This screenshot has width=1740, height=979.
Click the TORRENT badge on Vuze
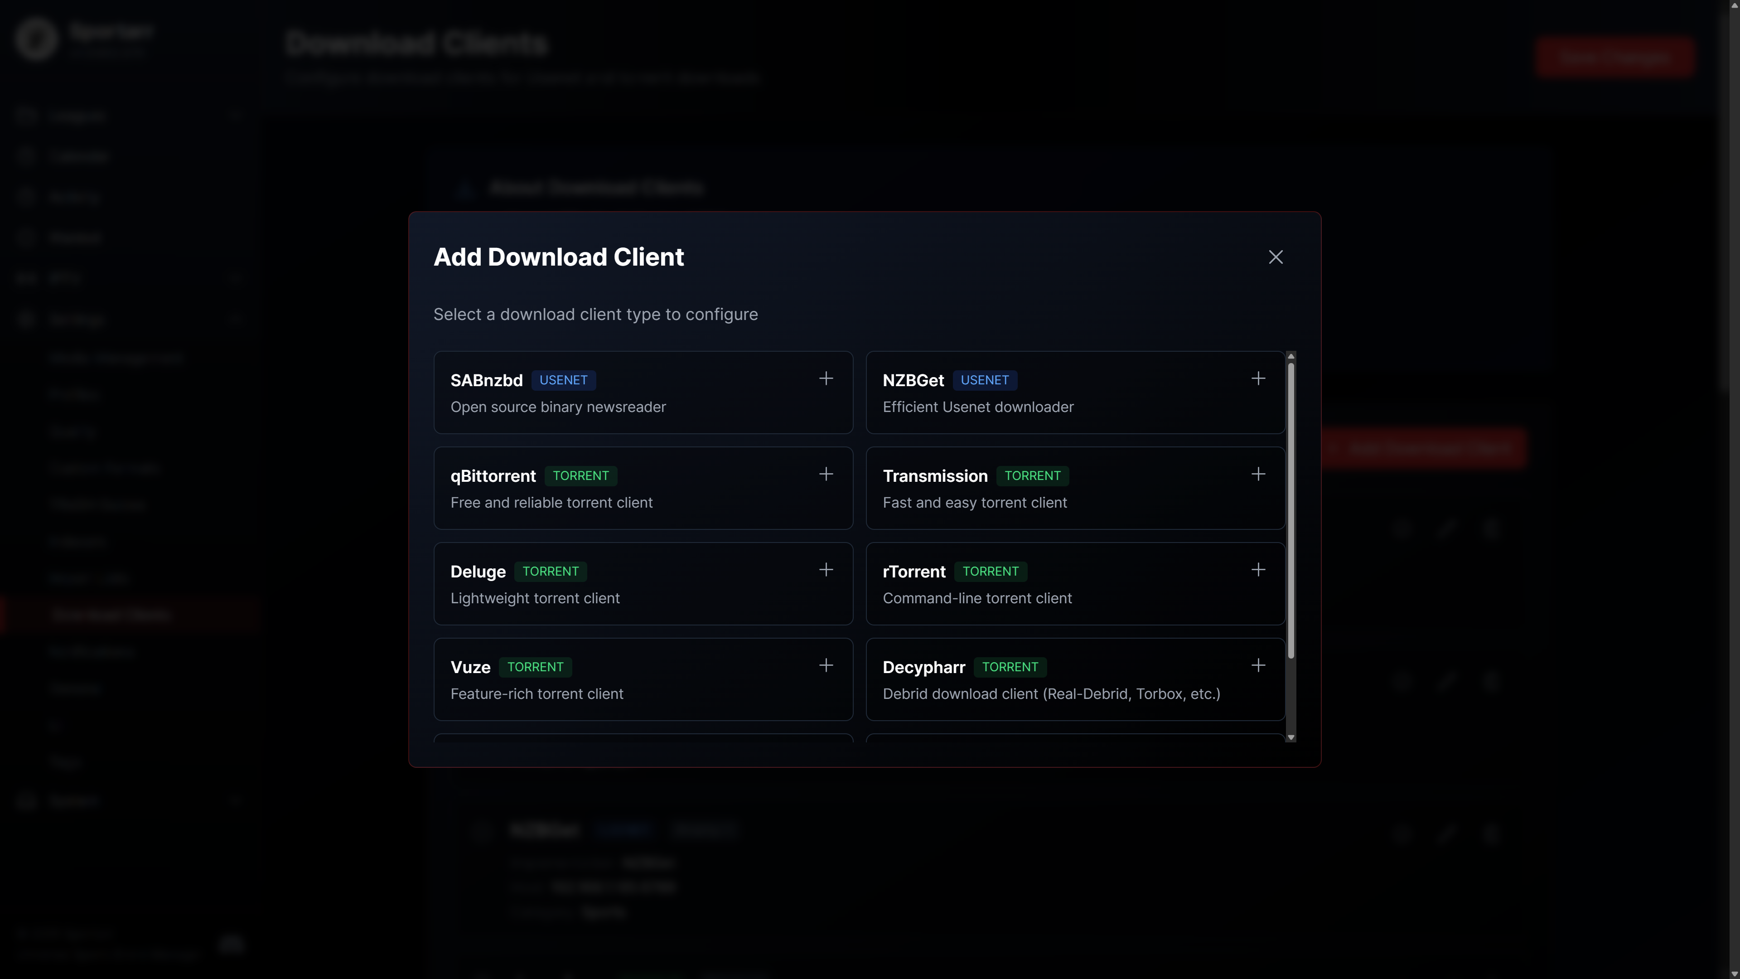[x=536, y=667]
